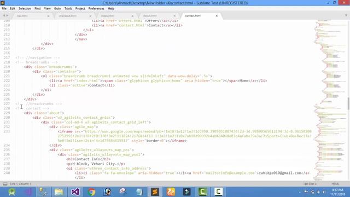This screenshot has height=197, width=350.
Task: Click the Sublime Text title bar icon
Action: click(2, 3)
